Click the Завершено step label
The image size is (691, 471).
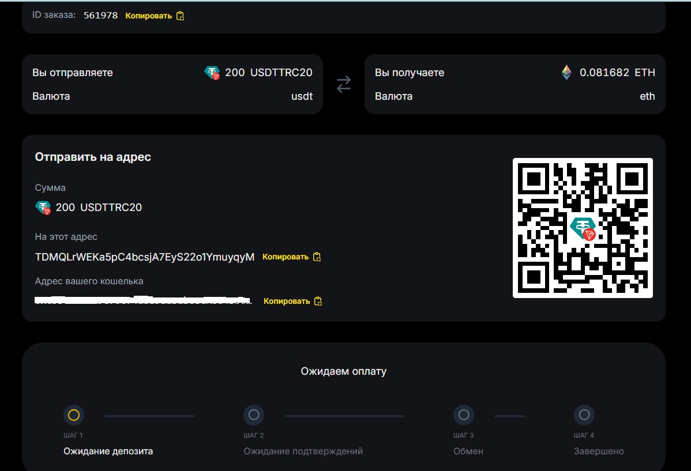(x=599, y=451)
